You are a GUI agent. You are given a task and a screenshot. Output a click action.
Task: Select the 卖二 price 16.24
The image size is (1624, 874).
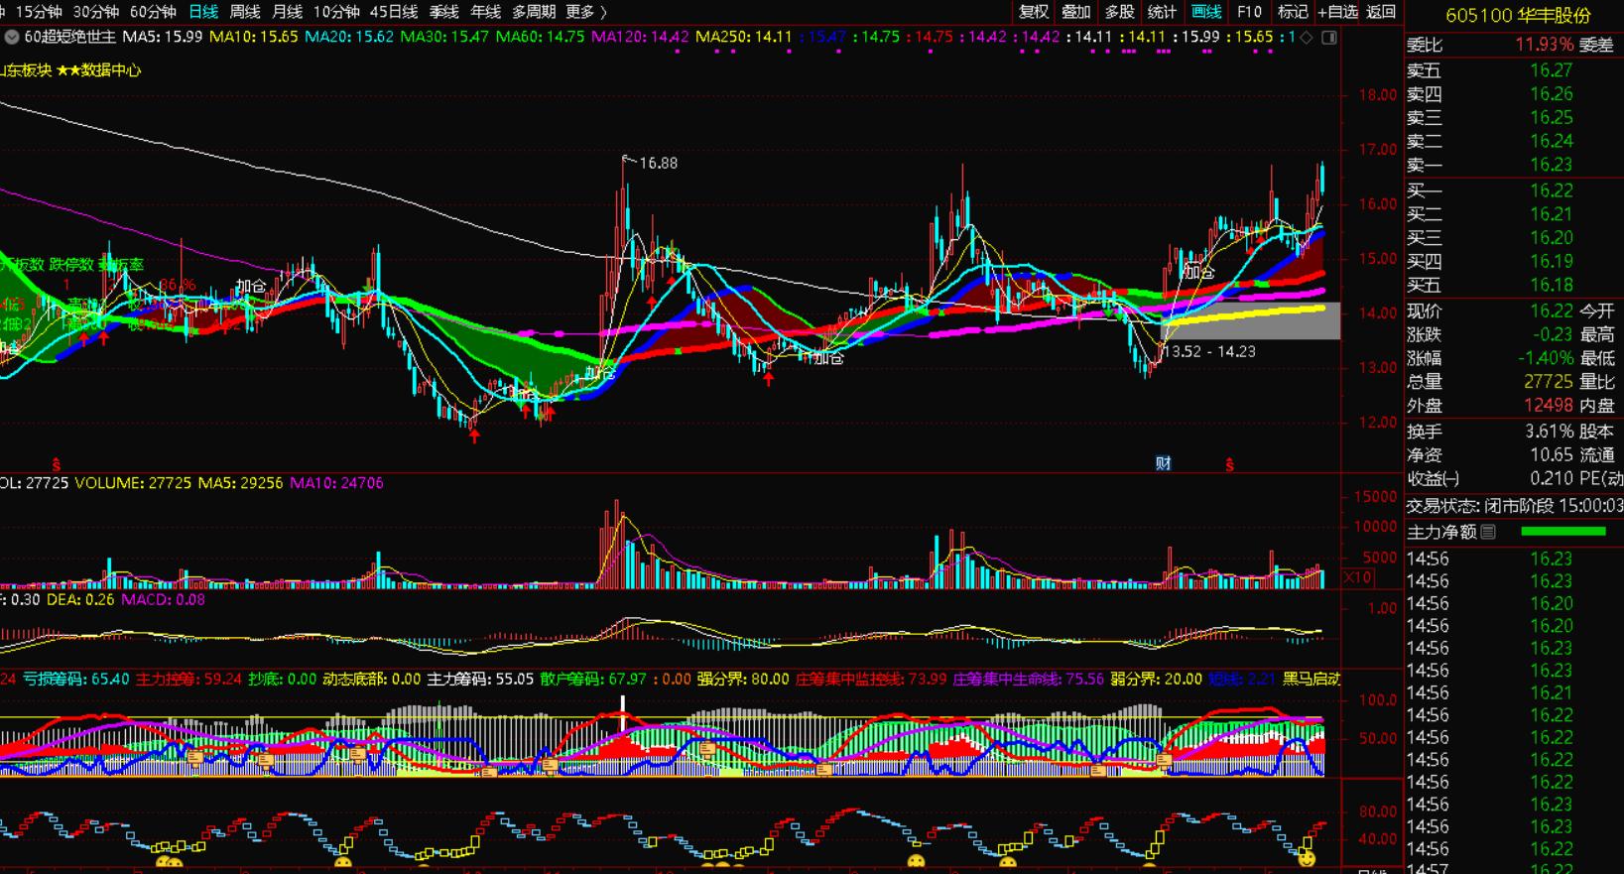point(1551,141)
